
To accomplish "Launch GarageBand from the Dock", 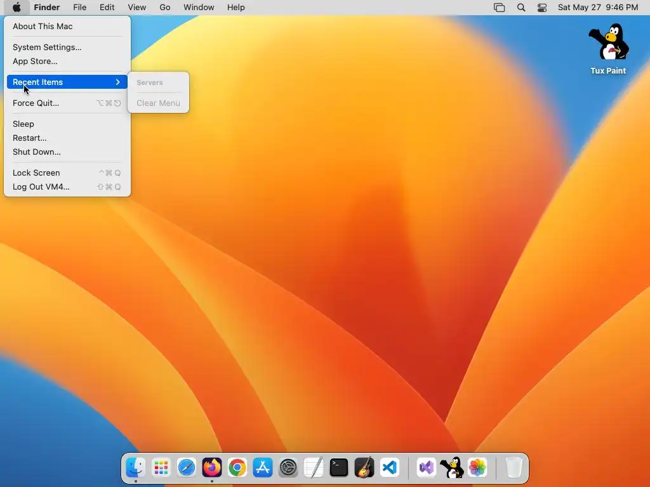I will 364,468.
